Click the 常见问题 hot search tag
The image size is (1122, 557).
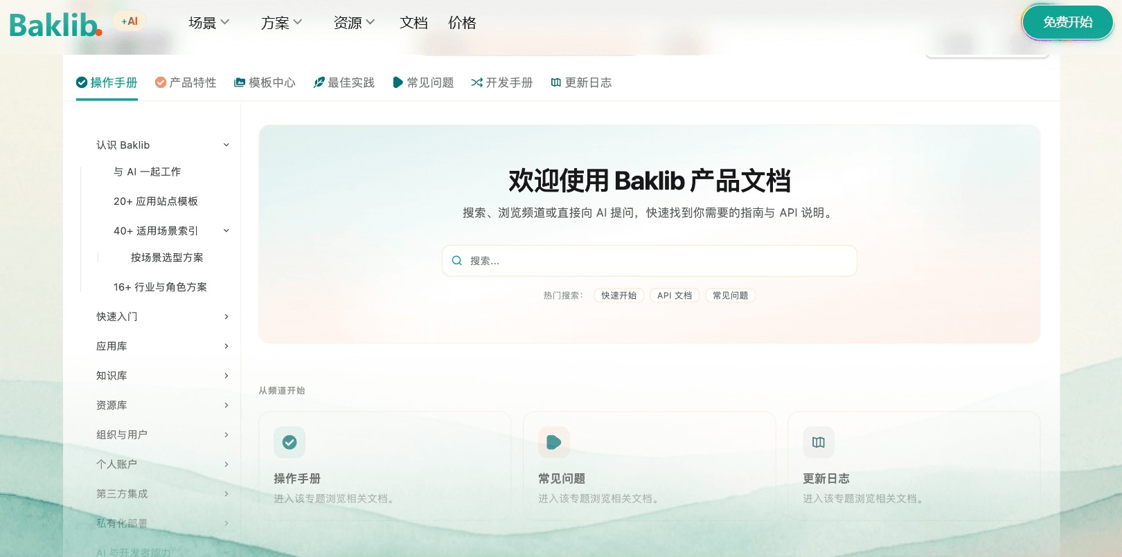tap(731, 295)
